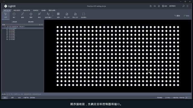Choose the single lamp circle tool
The image size is (193, 108).
14,15
